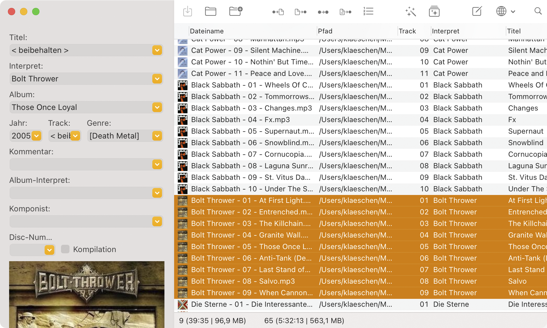547x328 pixels.
Task: Click the search magnifier icon
Action: point(538,11)
